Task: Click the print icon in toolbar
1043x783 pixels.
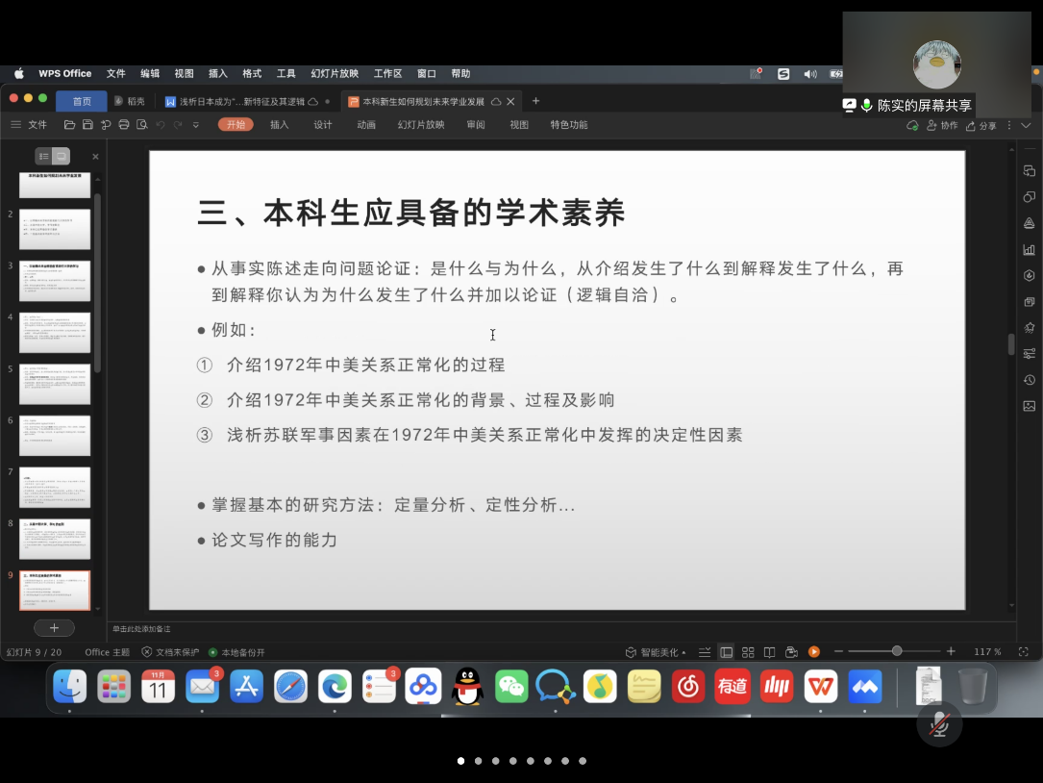Action: (x=124, y=125)
